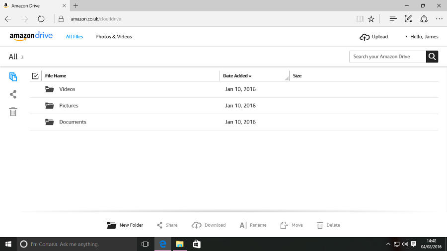Toggle the select all files checkbox

click(x=35, y=76)
